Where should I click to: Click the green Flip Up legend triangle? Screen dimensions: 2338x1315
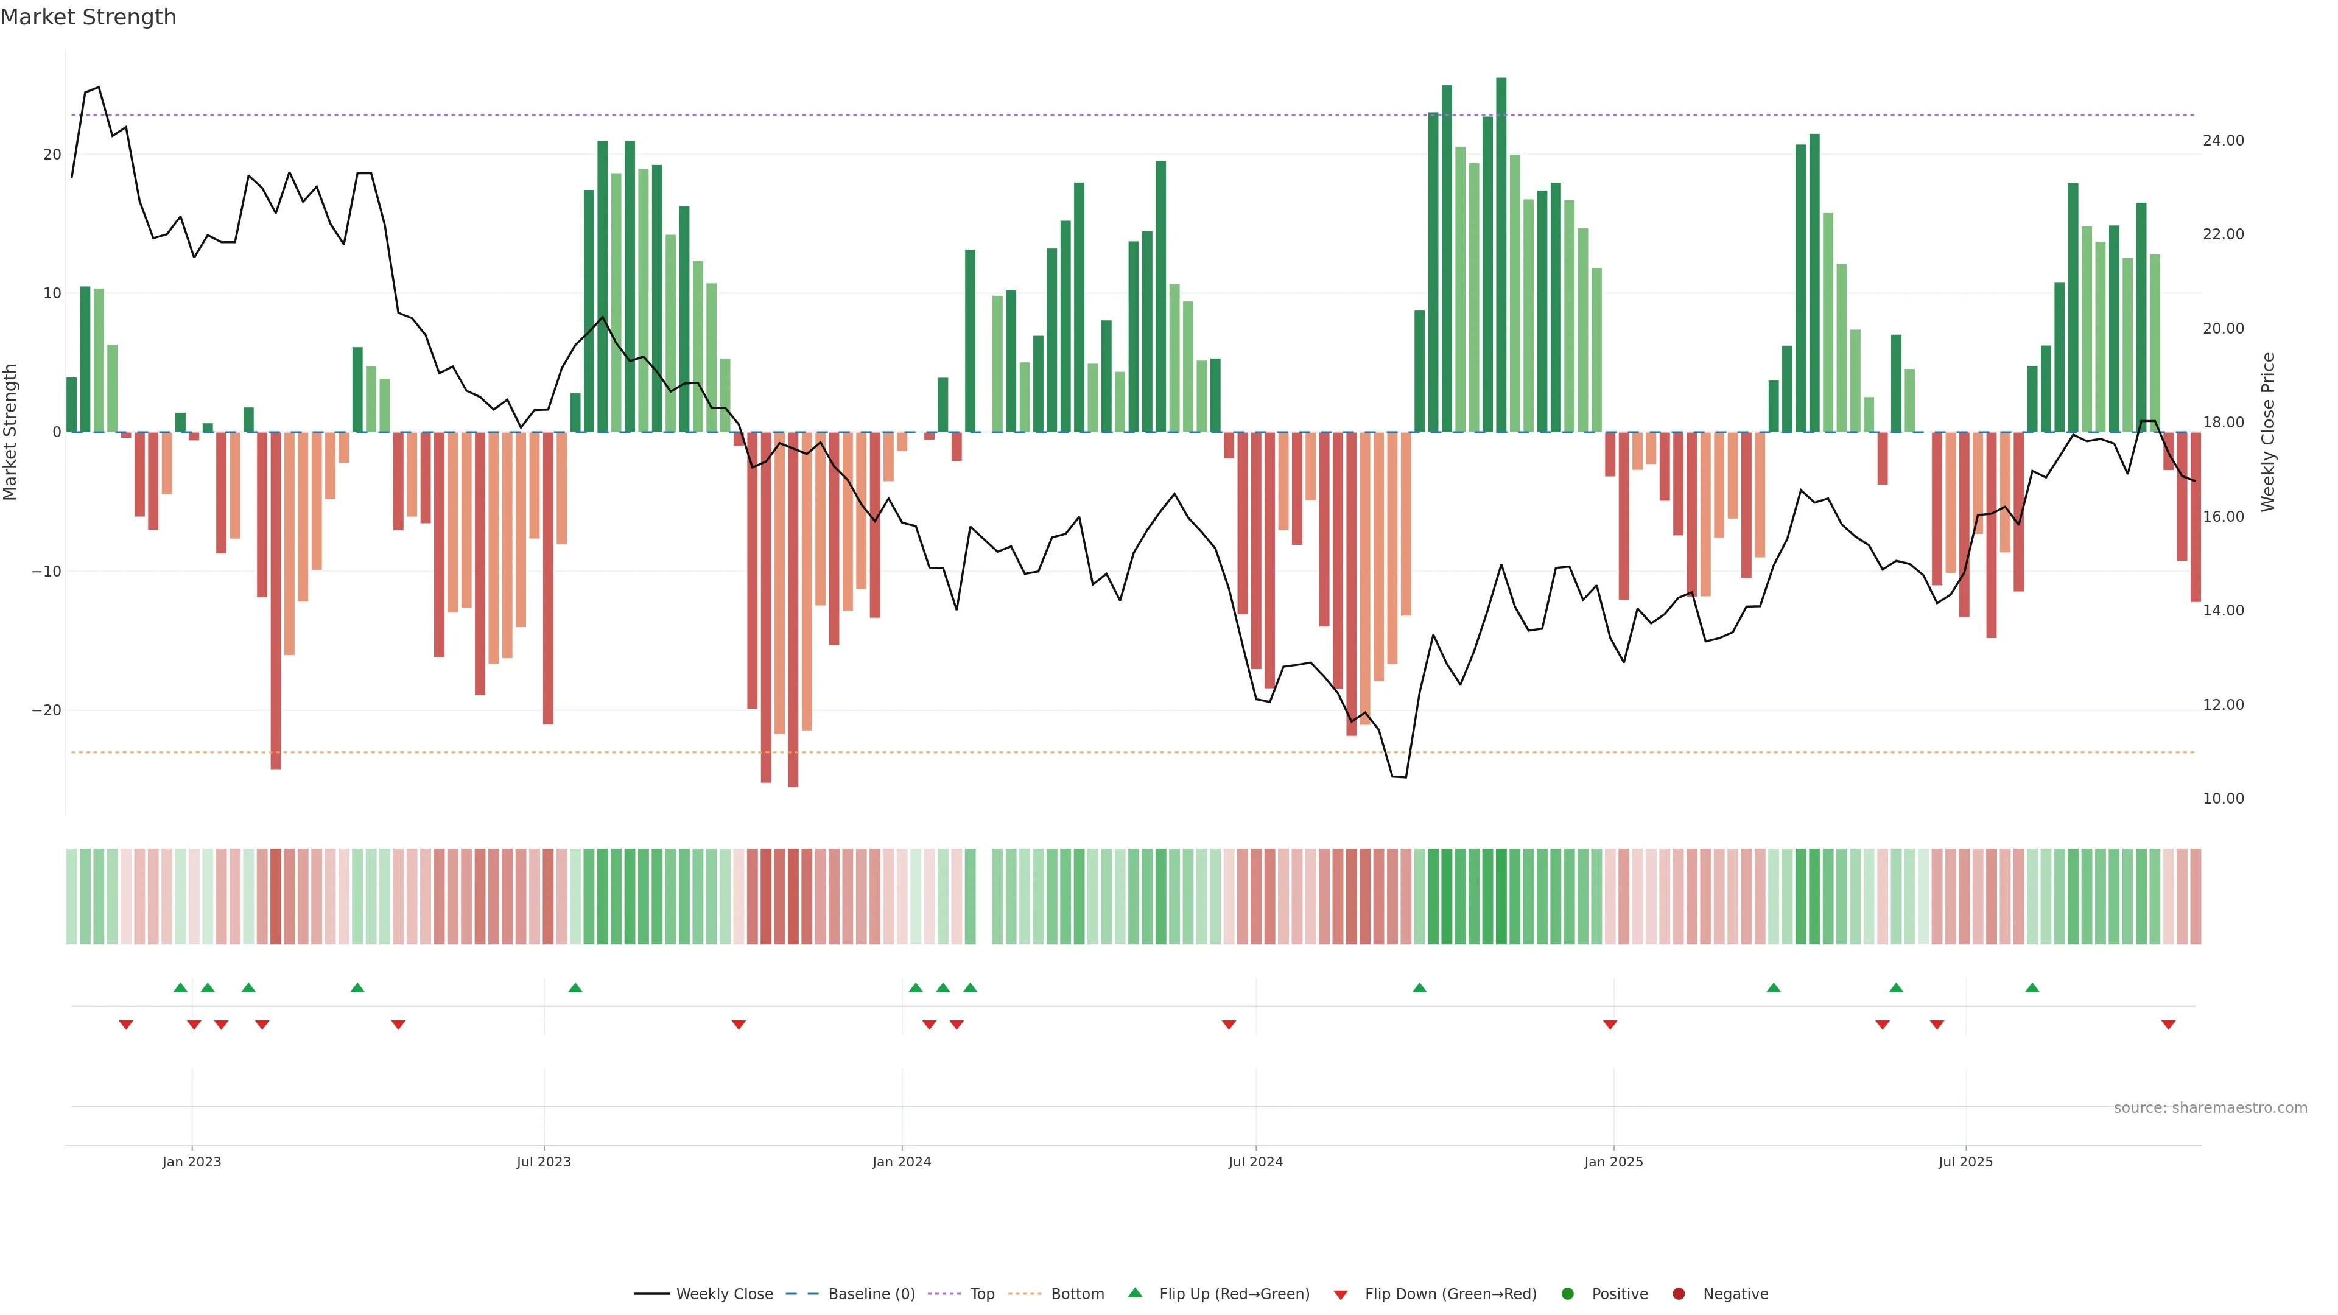1134,1292
